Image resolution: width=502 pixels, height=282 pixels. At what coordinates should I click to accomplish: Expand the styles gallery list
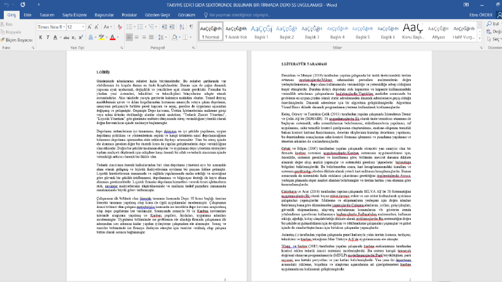pyautogui.click(x=480, y=39)
